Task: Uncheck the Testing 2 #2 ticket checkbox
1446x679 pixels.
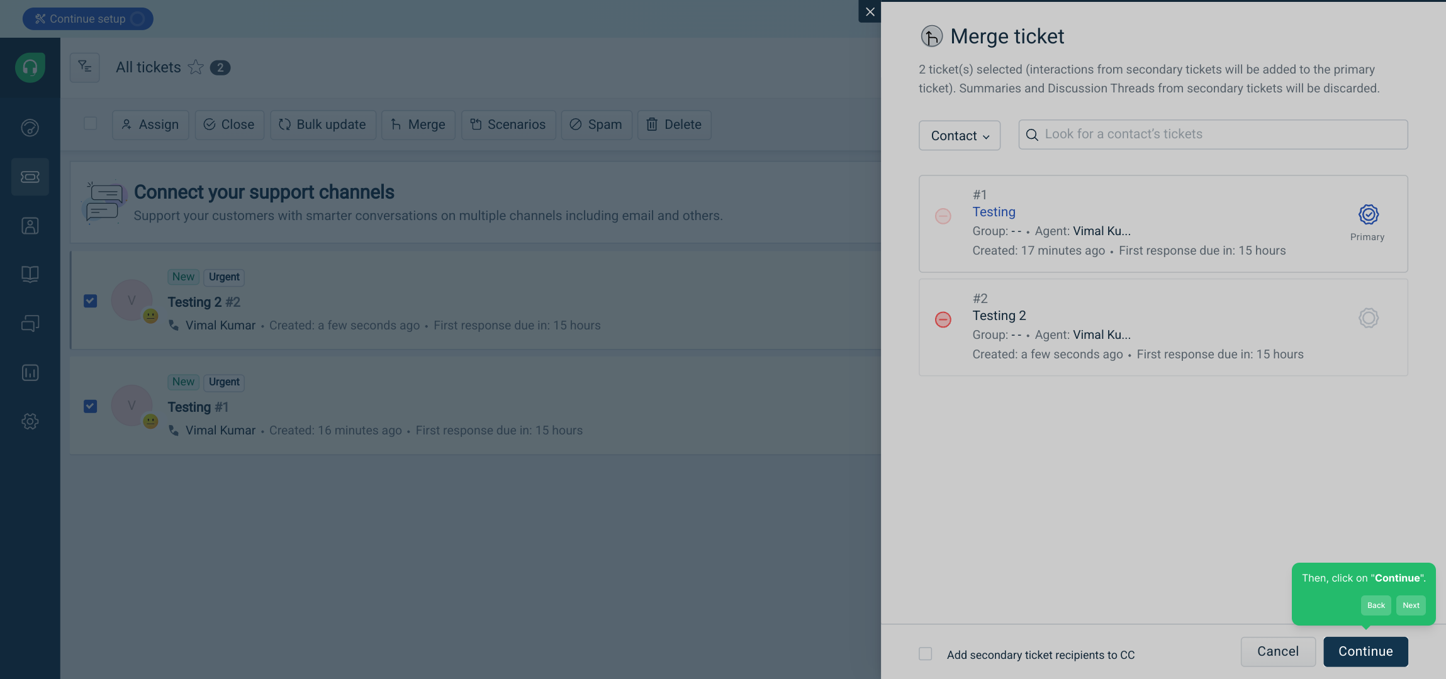Action: (90, 301)
